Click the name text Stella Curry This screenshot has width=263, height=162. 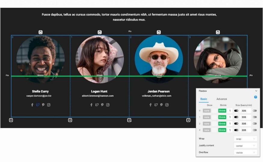pos(40,91)
